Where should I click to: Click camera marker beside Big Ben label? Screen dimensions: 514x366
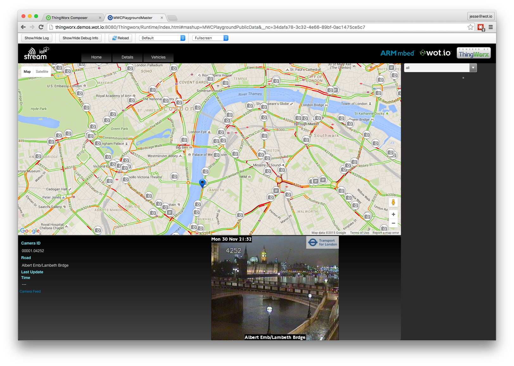[x=184, y=140]
